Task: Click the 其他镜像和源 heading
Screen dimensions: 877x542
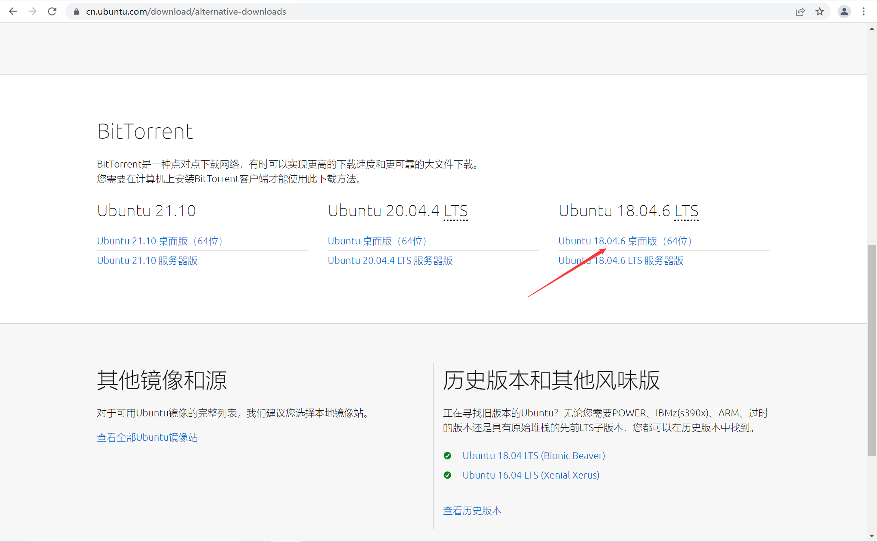Action: click(x=162, y=381)
